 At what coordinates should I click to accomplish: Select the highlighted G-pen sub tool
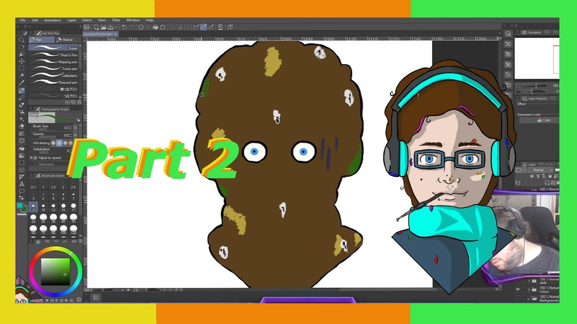click(x=53, y=47)
